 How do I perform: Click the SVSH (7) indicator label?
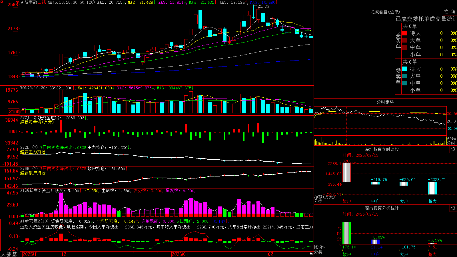29,169
